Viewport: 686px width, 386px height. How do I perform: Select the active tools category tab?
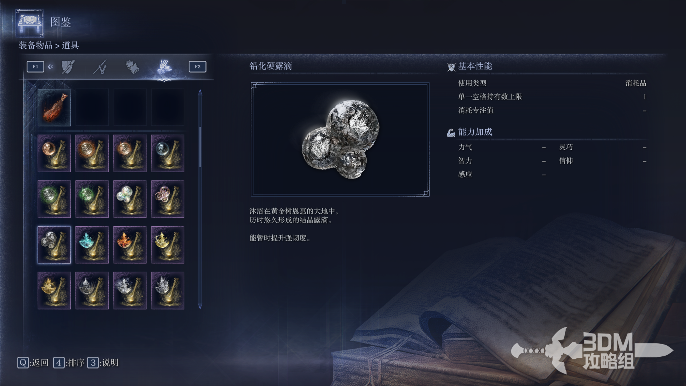coord(164,67)
